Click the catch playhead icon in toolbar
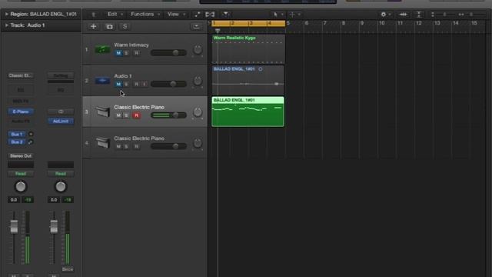Screen dimensions: 492x277 225,15
